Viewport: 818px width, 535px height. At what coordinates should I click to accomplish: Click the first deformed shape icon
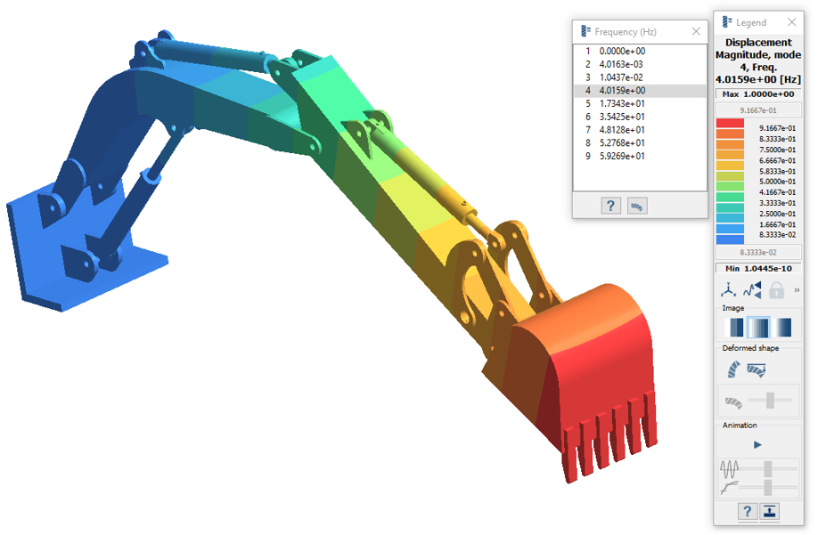(x=733, y=369)
